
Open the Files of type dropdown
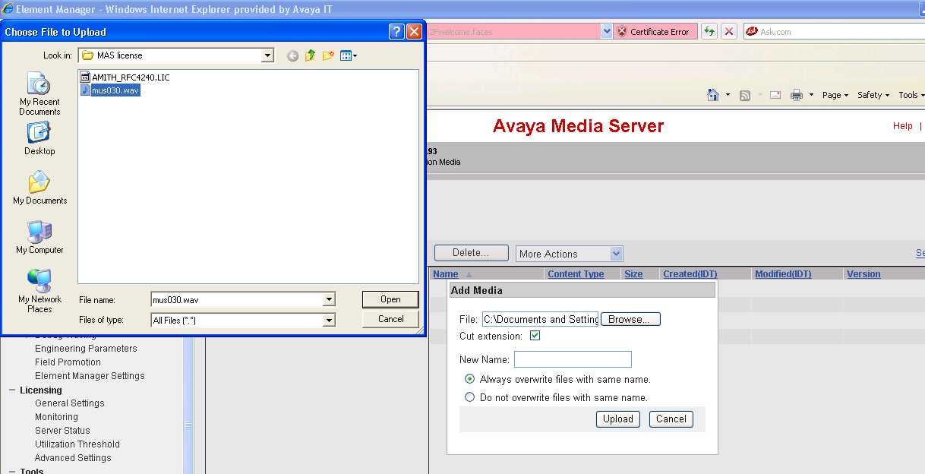click(329, 321)
